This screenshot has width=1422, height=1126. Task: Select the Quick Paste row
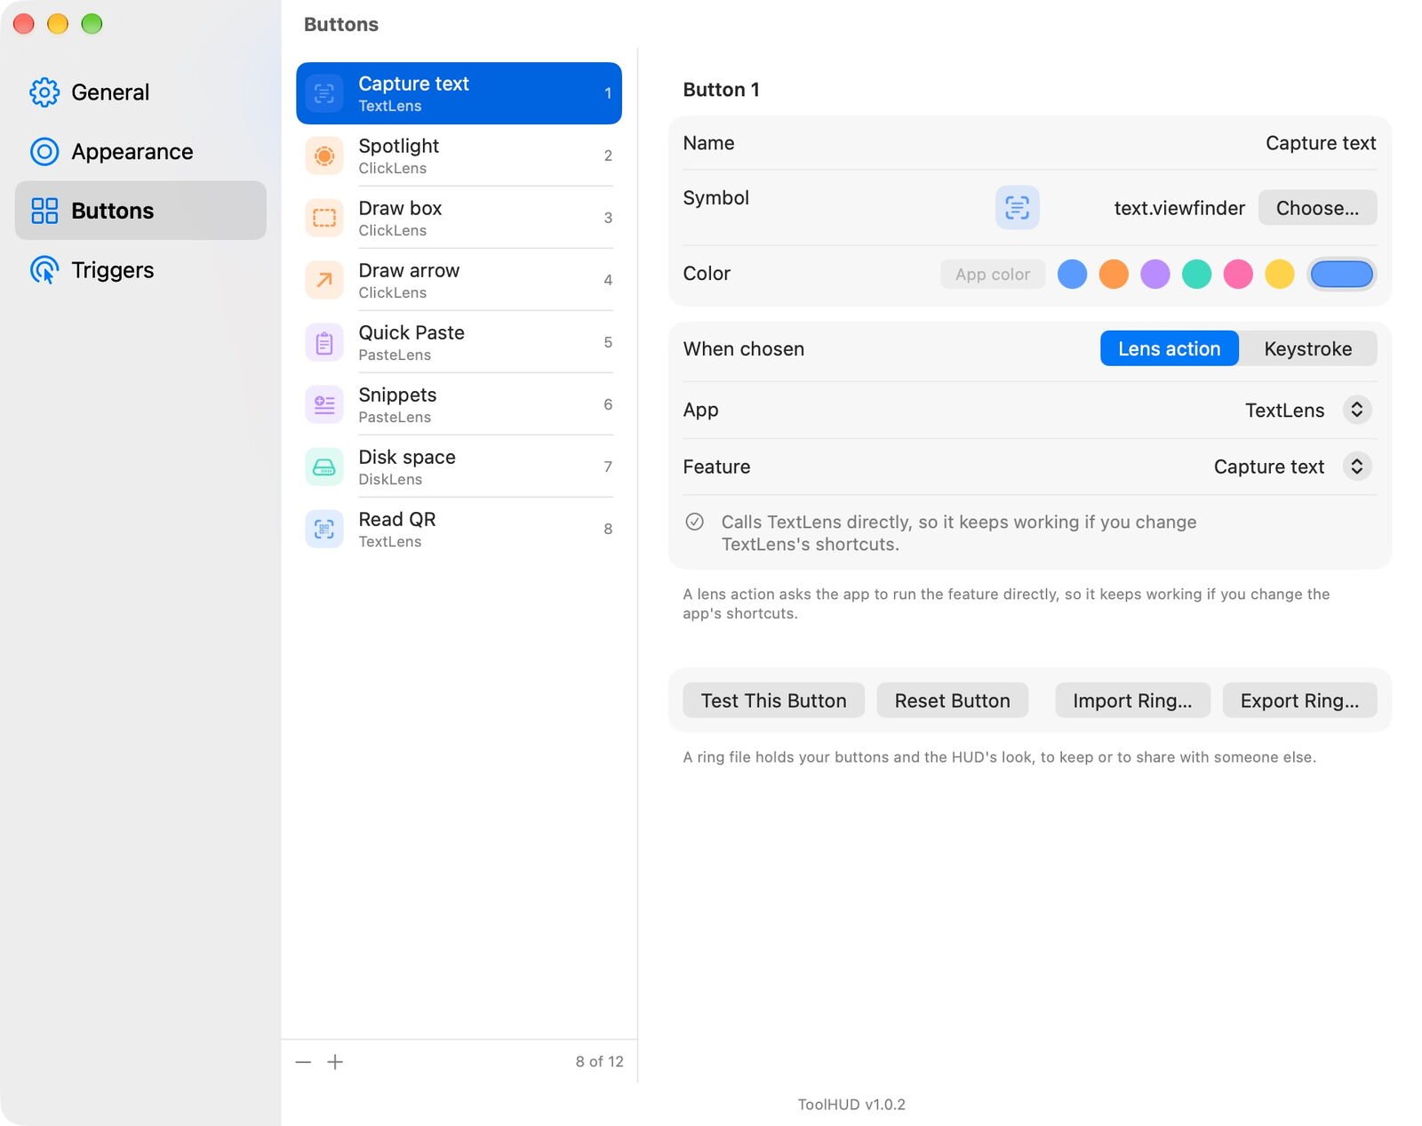[459, 342]
